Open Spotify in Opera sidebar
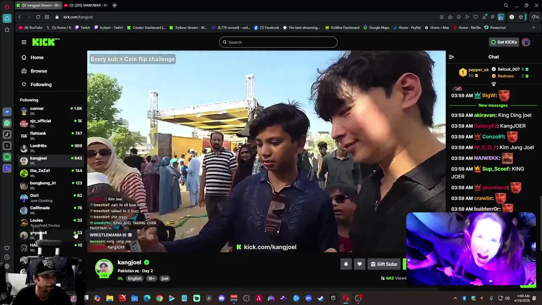Screen dimensions: 542x305 (x=7, y=157)
